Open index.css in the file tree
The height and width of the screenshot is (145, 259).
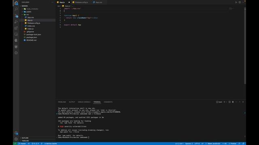(31, 26)
